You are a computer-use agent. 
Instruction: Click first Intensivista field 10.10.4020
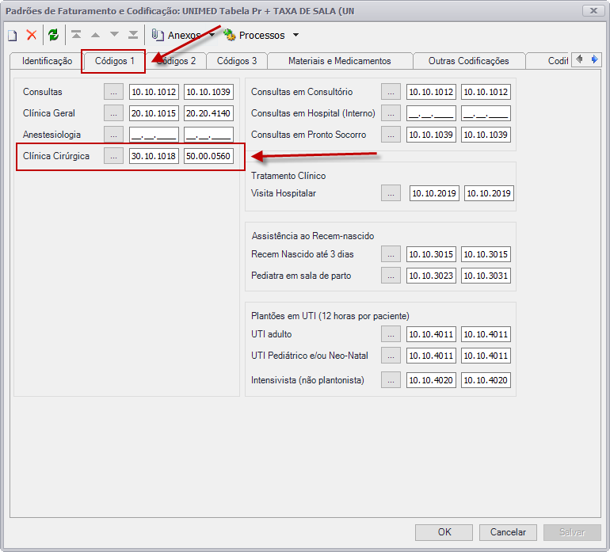coord(432,380)
